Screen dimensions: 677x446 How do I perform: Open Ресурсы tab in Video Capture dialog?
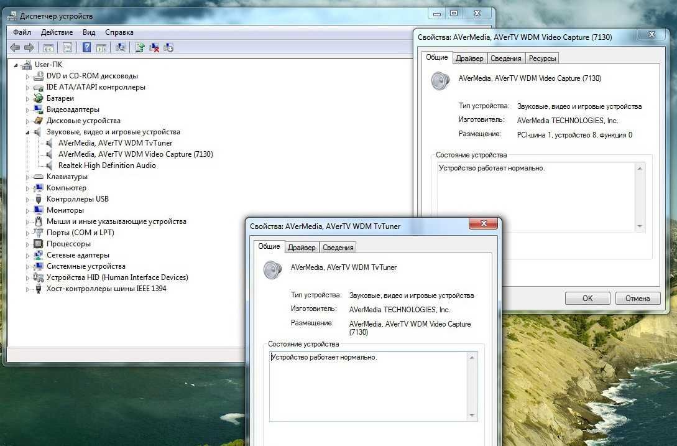coord(542,58)
